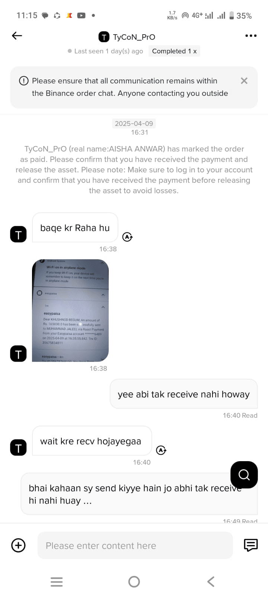
Task: Open the easypaisa payment screenshot image
Action: pos(70,310)
